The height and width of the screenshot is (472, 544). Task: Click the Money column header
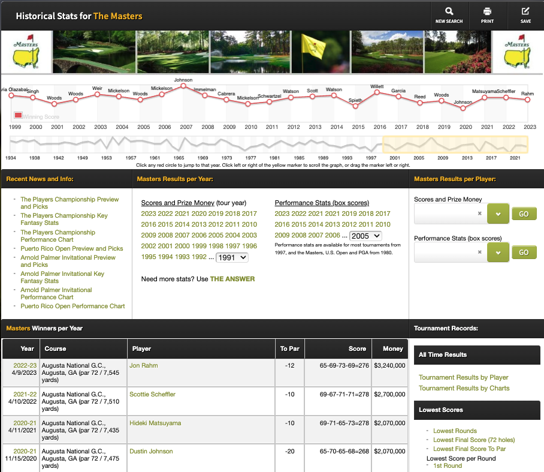pos(389,348)
